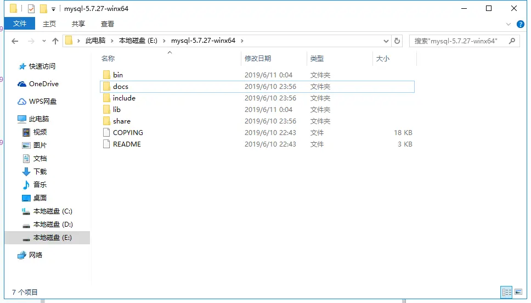
Task: Select the README file icon
Action: tap(106, 144)
